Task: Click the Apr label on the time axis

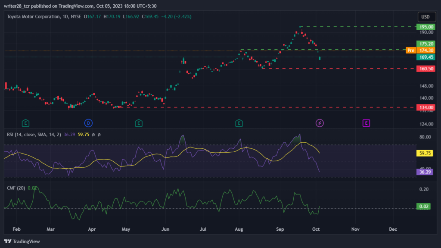Action: click(x=92, y=229)
